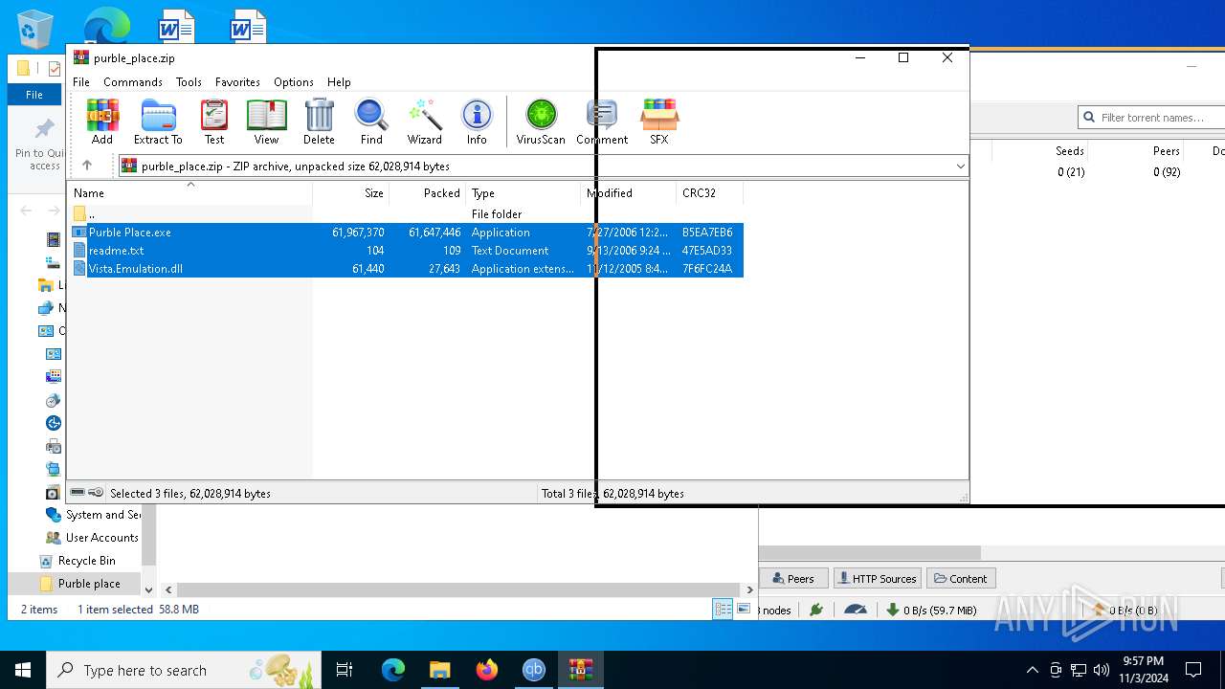
Task: Click the taskbar search box
Action: 184,670
